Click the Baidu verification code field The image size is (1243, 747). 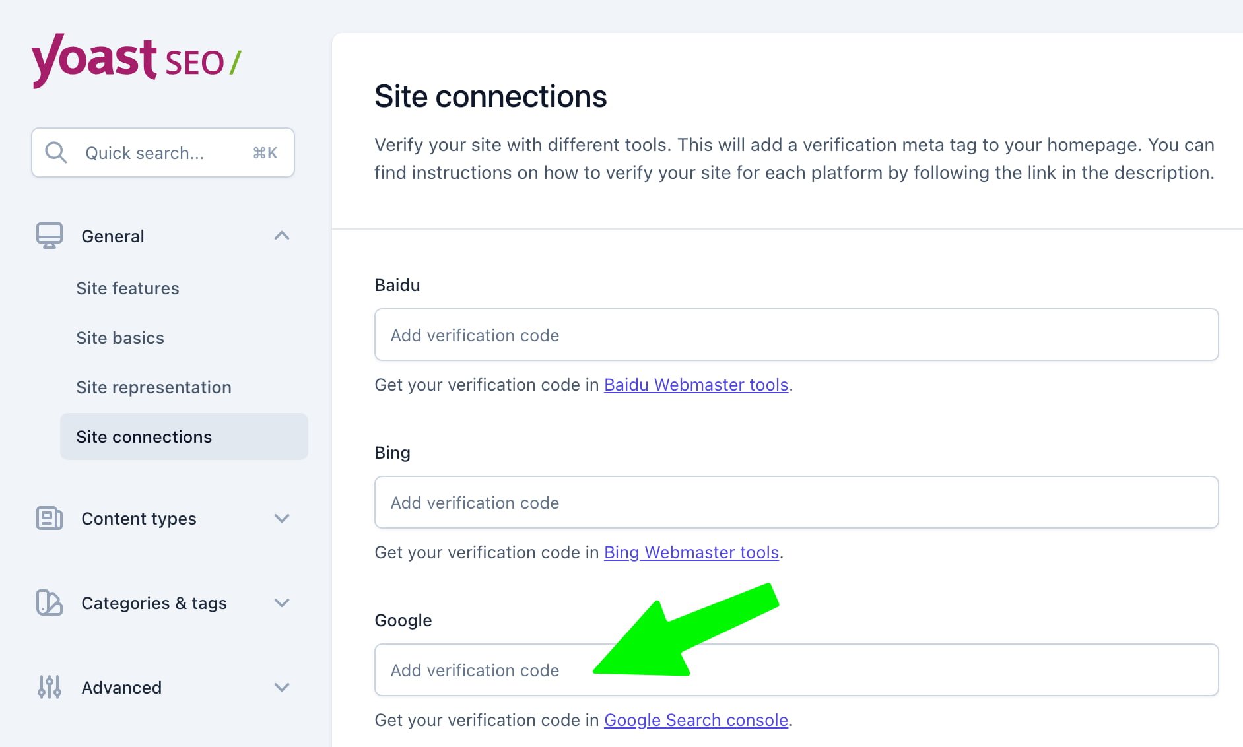coord(796,335)
